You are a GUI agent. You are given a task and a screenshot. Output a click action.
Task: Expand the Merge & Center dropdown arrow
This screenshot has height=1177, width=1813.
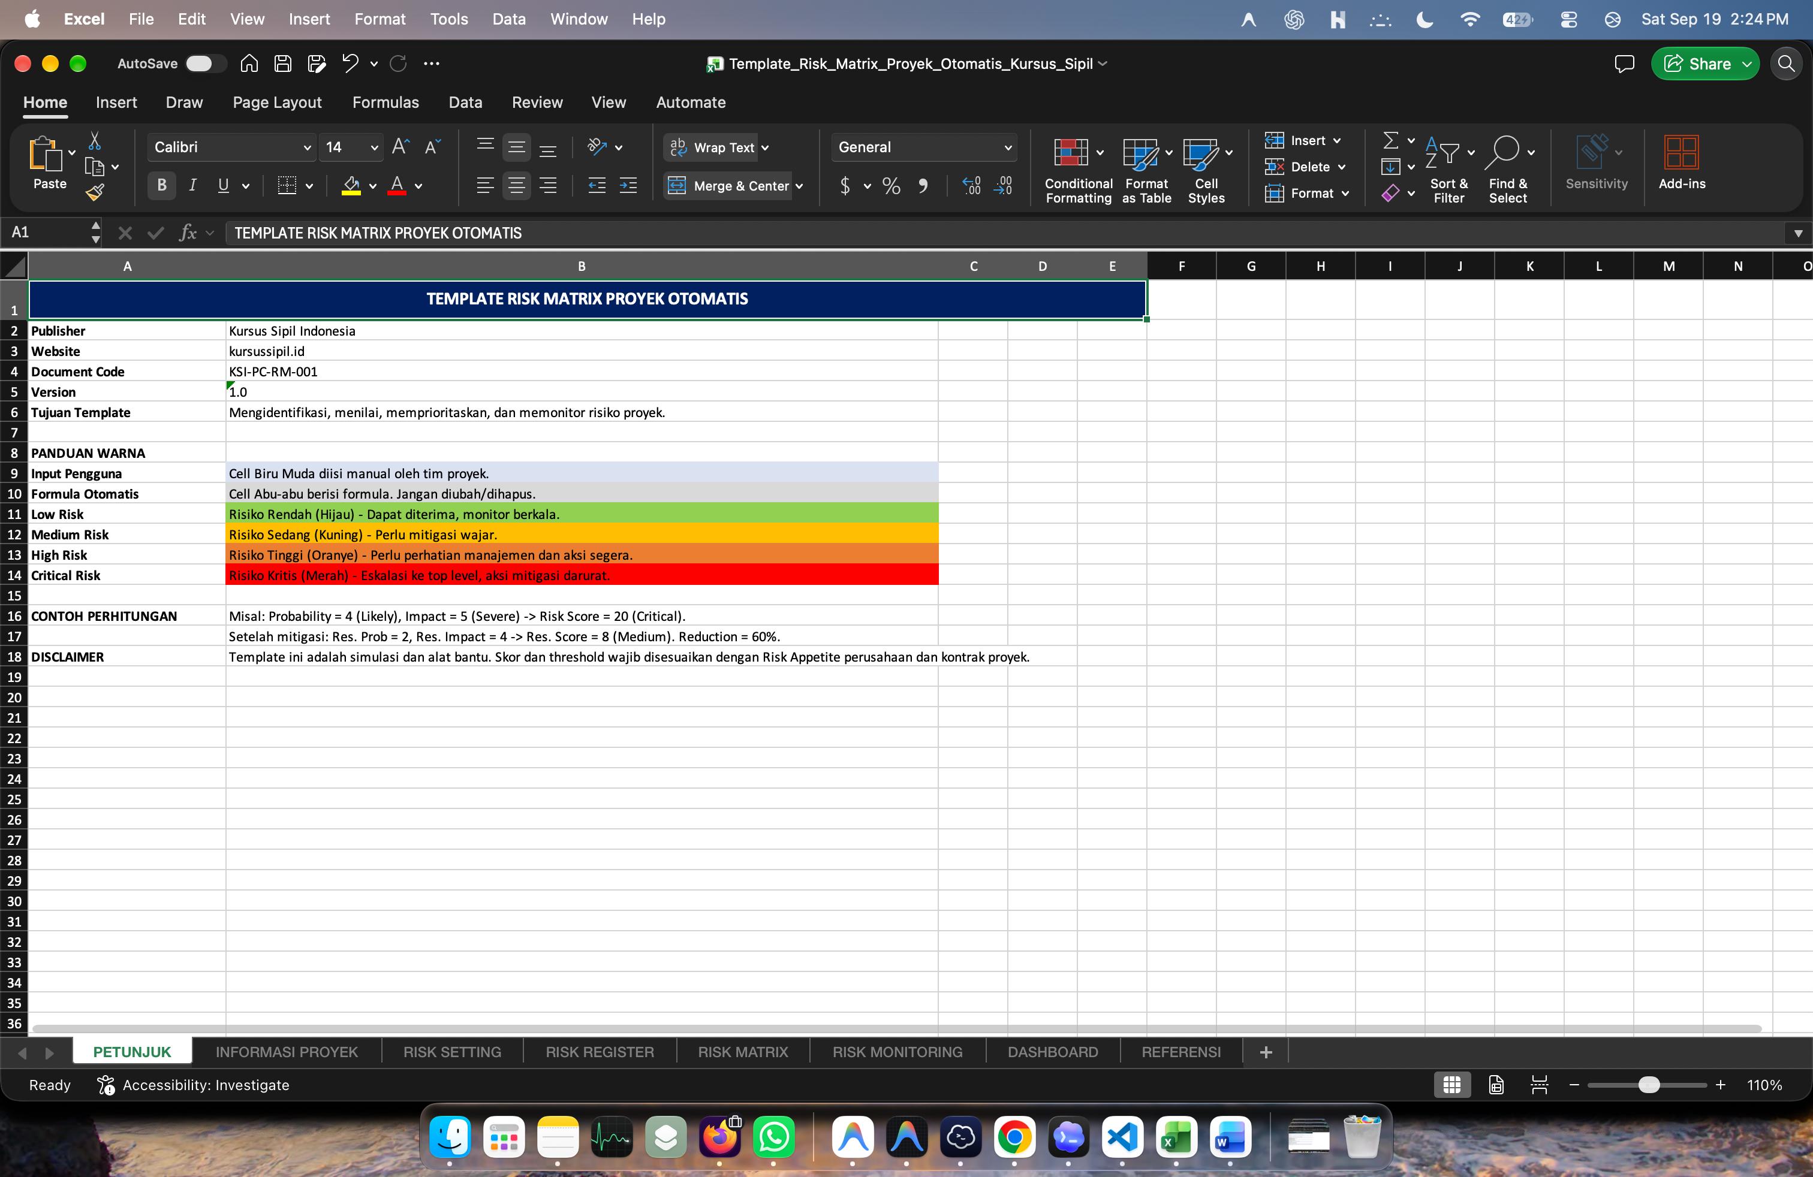799,186
